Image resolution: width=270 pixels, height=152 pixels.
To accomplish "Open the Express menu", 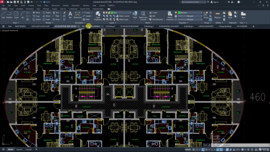I will click(102, 5).
